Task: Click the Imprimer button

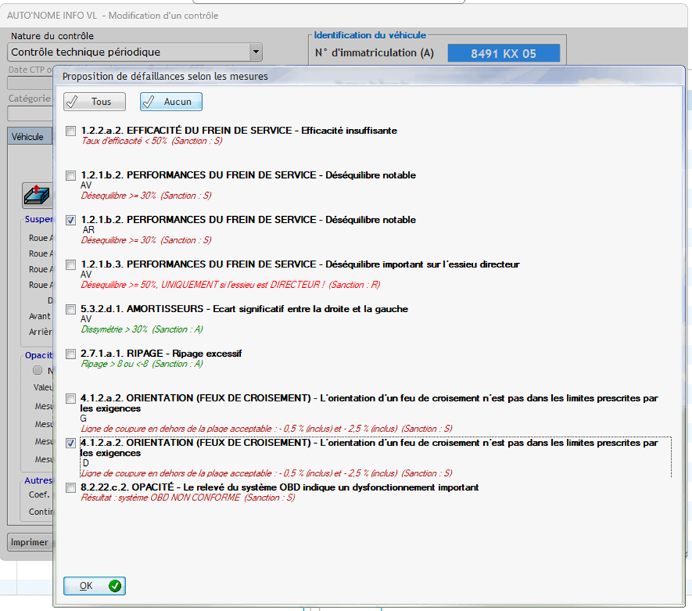Action: coord(29,542)
